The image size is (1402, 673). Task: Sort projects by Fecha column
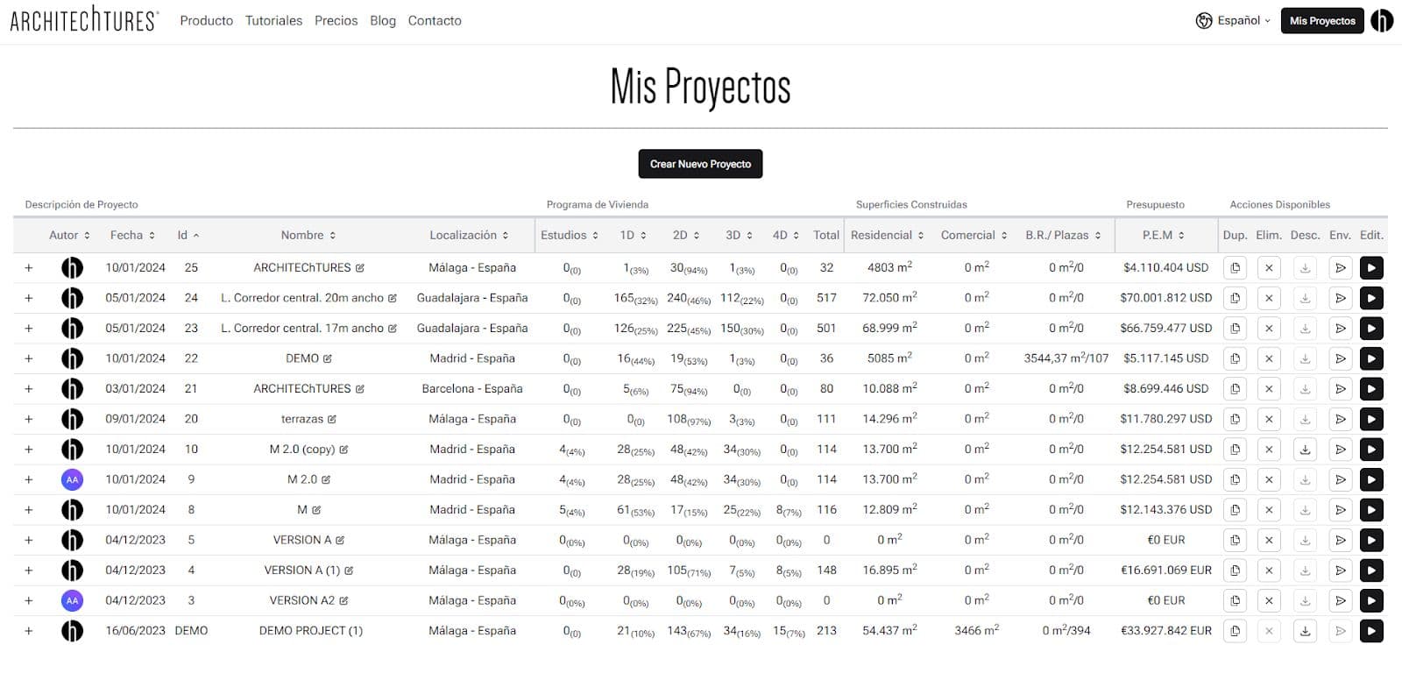point(132,235)
